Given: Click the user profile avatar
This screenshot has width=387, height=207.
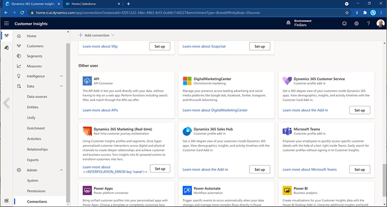Looking at the screenshot, I should click(x=381, y=23).
